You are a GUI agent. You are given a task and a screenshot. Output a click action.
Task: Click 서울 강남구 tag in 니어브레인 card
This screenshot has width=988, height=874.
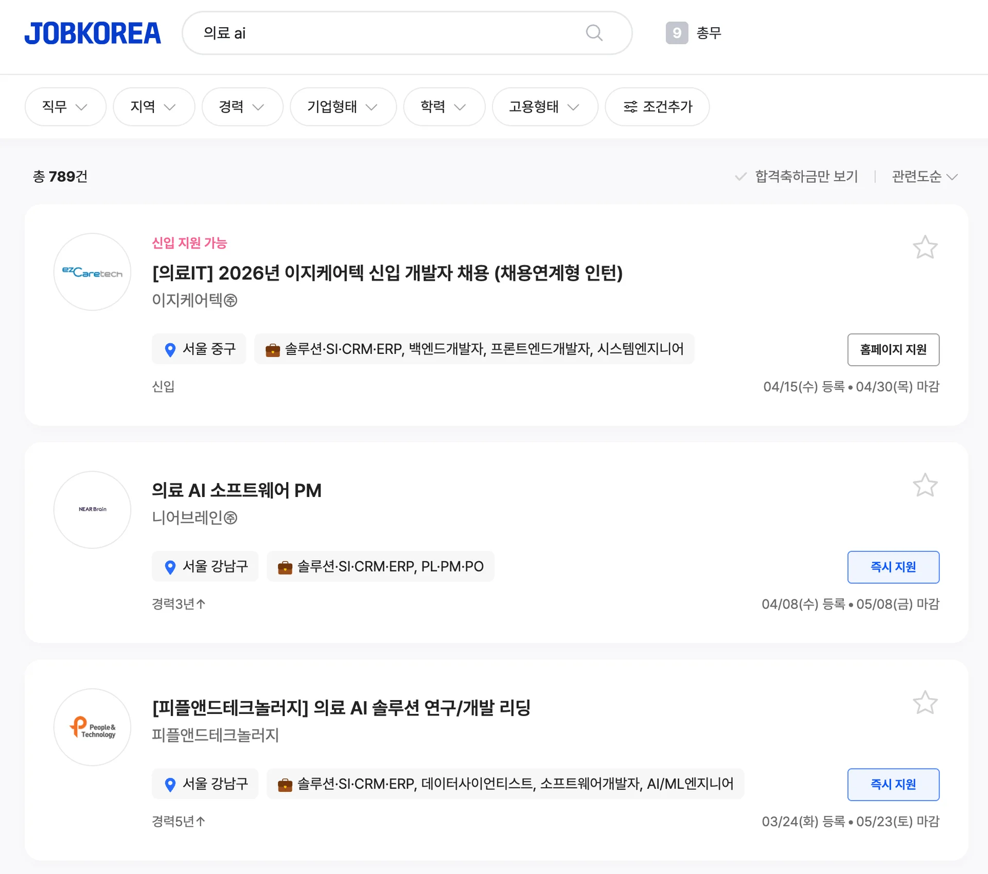[205, 566]
